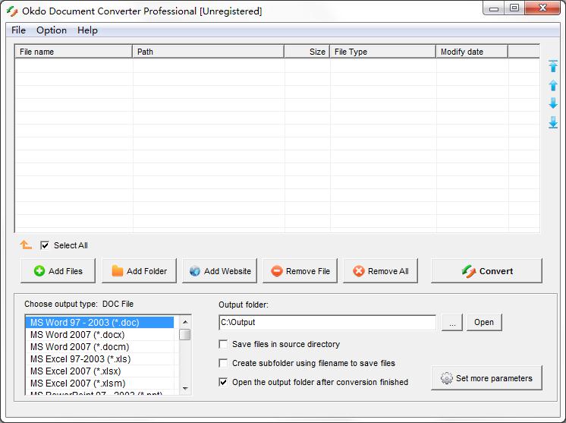Select MS Excel 2007 (*.xlsm) output type
The image size is (566, 423).
pyautogui.click(x=99, y=384)
